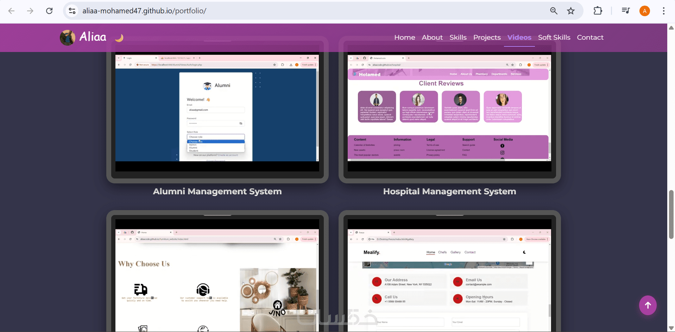
Task: Click the browser forward arrow
Action: tap(30, 11)
